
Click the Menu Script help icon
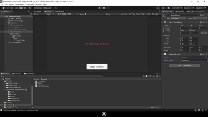point(201,54)
